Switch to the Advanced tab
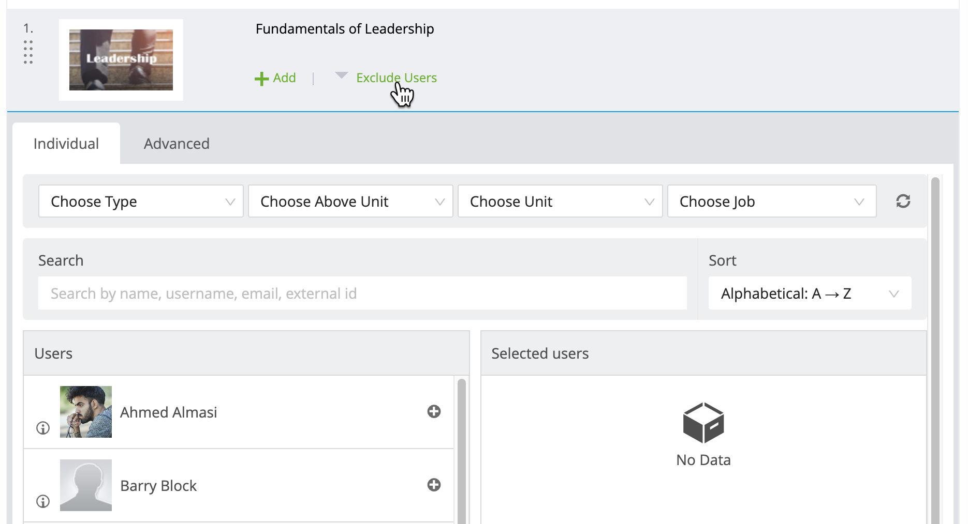The height and width of the screenshot is (524, 968). (x=177, y=143)
